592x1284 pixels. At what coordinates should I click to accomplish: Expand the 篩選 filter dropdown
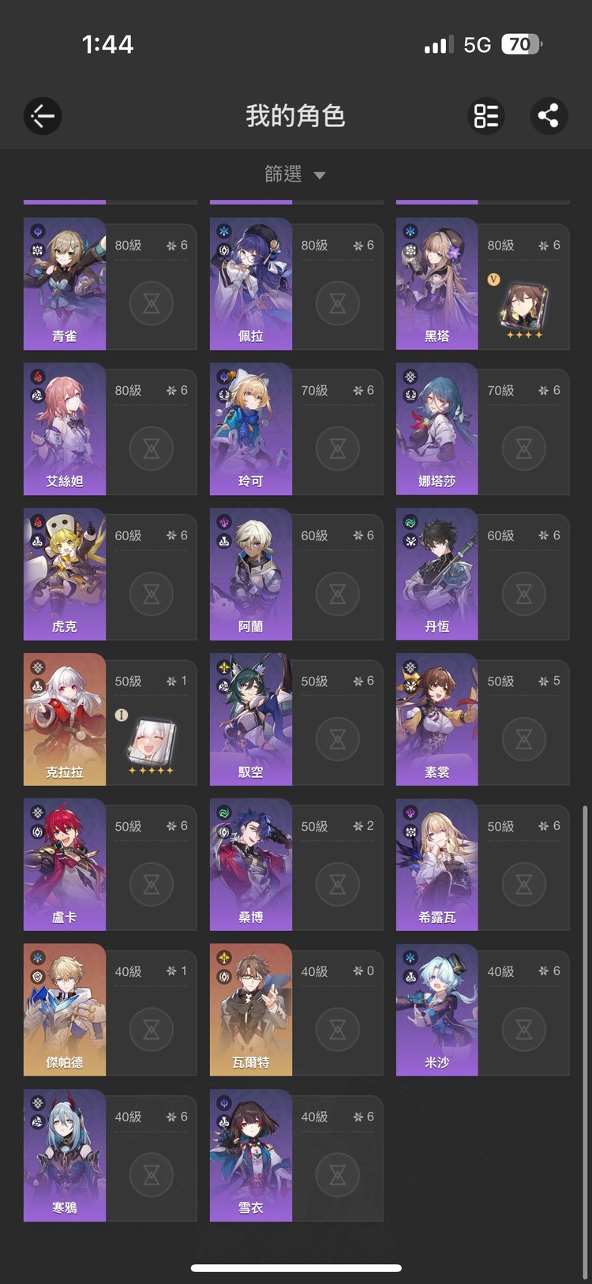[x=295, y=174]
